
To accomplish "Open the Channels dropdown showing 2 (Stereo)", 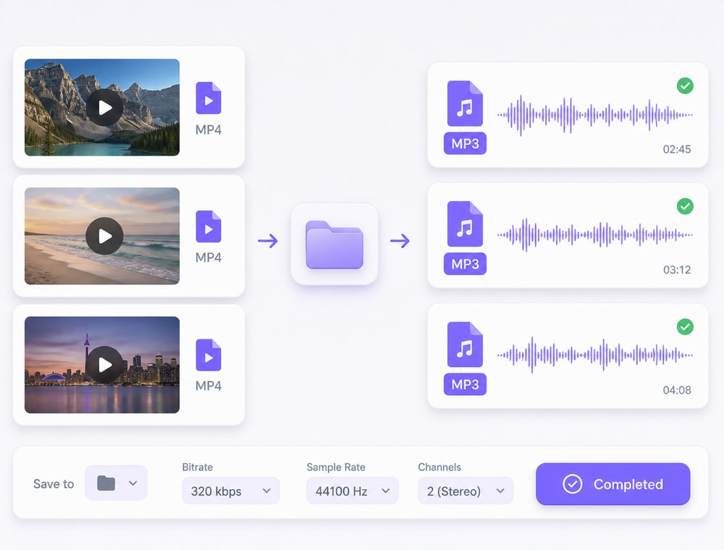I will 466,491.
